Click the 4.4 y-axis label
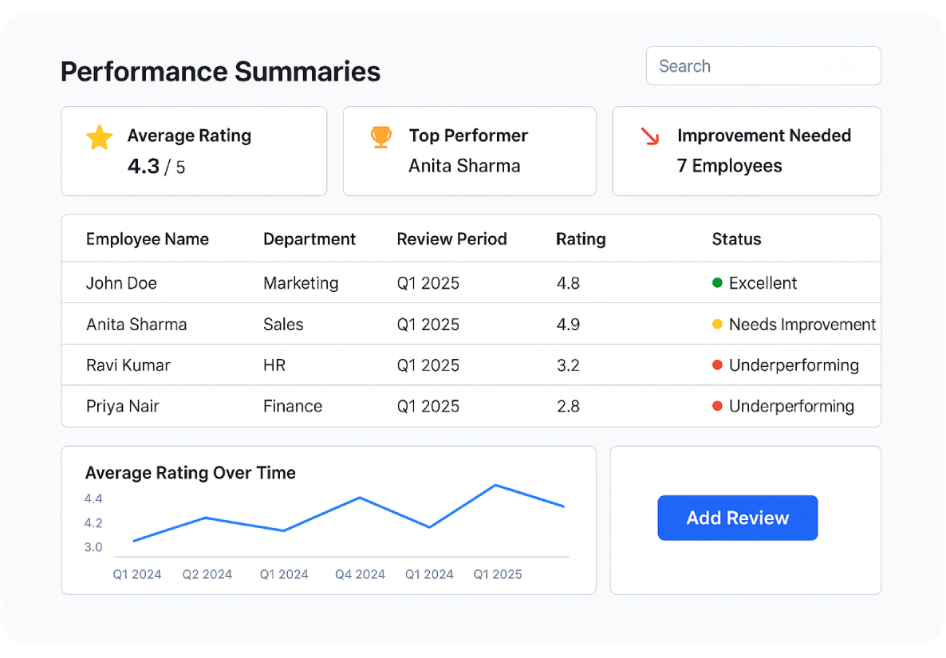946x658 pixels. [93, 498]
